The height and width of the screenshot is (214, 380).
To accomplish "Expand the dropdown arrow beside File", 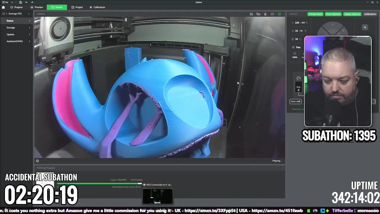I will 12,2.
